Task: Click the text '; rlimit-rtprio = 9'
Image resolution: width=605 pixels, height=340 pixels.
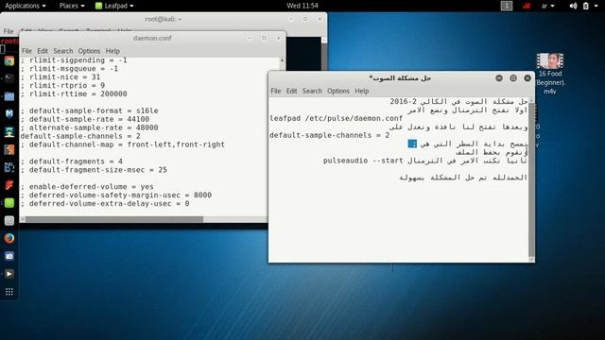Action: coord(62,86)
